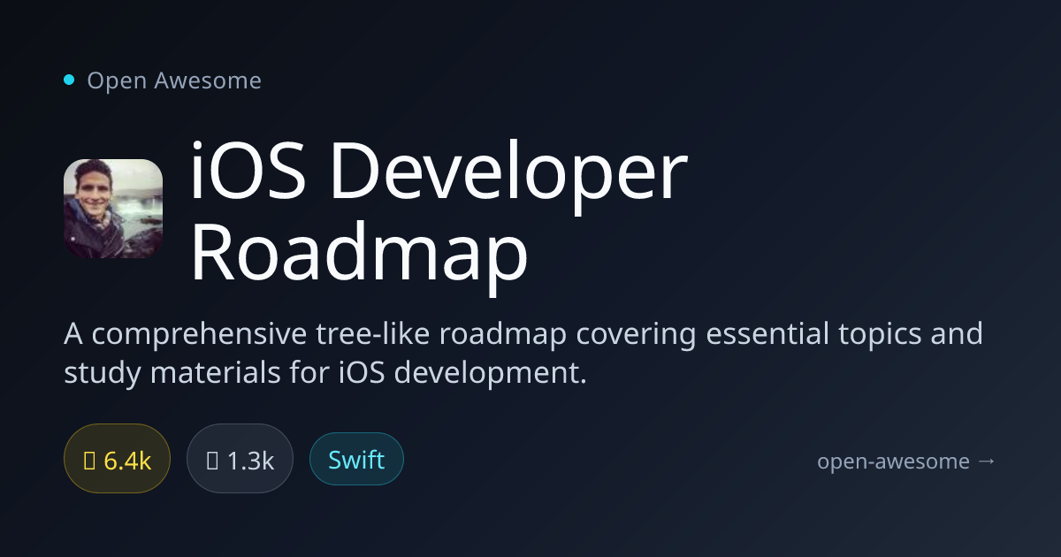
Task: Click the author avatar photo
Action: pyautogui.click(x=113, y=209)
